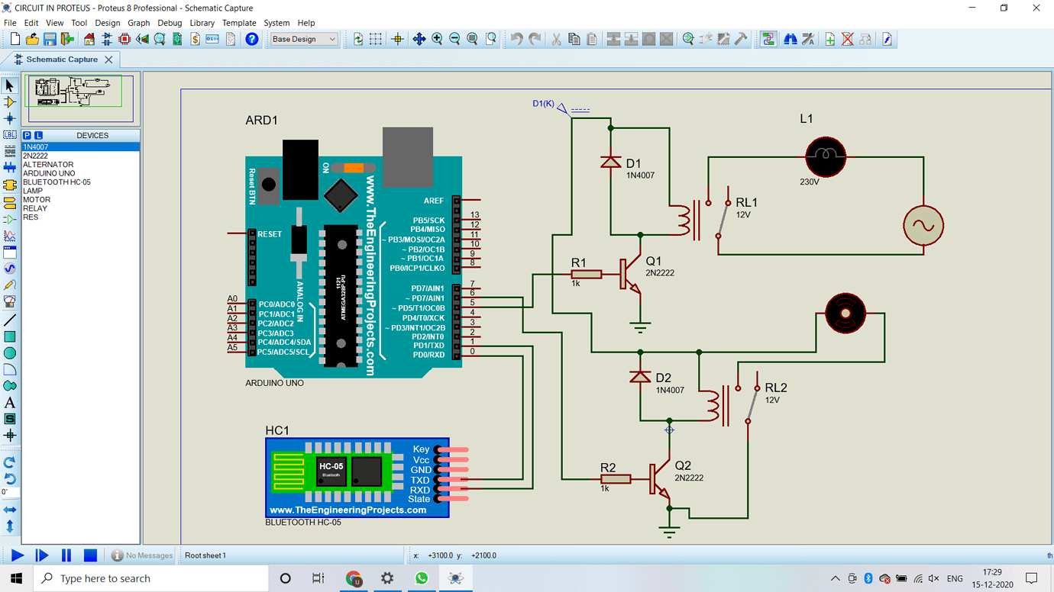Open the Debug menu
This screenshot has width=1054, height=592.
click(170, 23)
